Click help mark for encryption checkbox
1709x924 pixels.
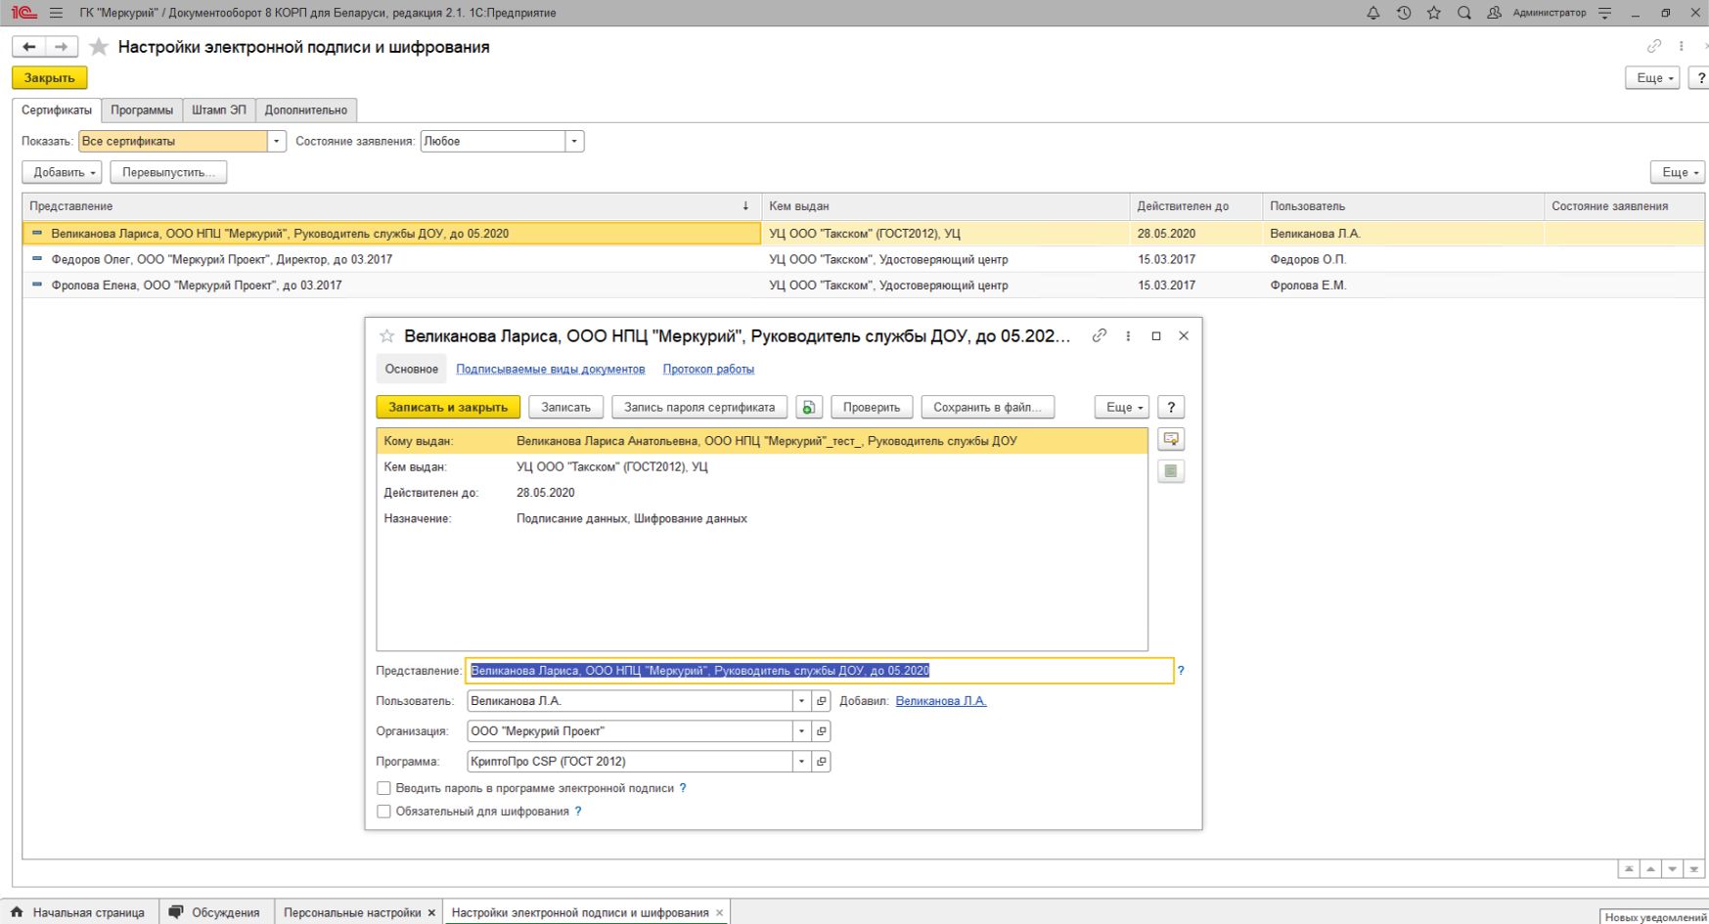578,812
